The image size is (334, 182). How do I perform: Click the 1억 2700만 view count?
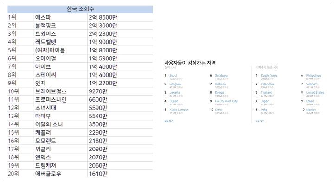click(103, 83)
